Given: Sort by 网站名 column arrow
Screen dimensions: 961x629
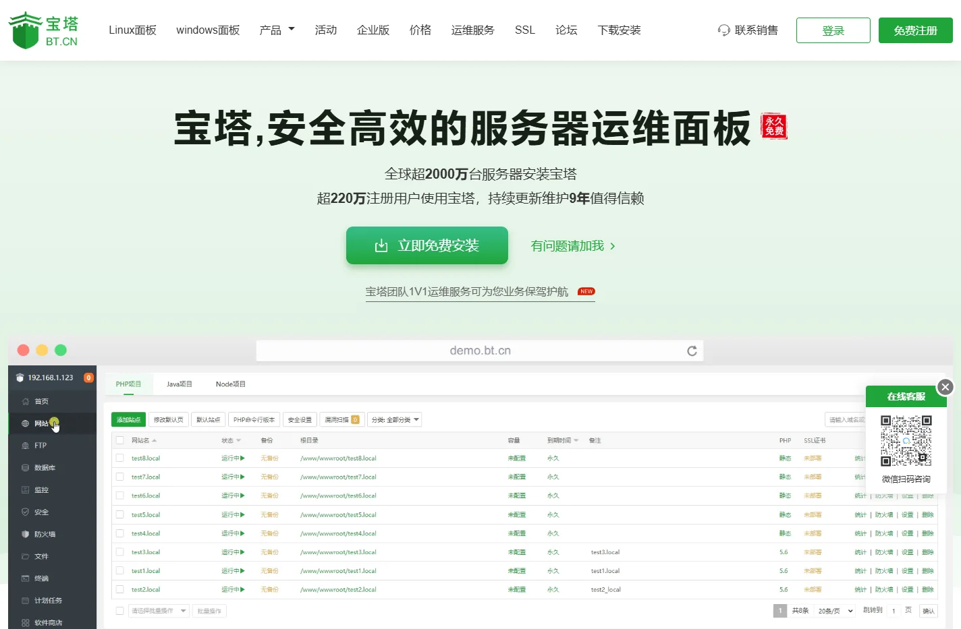Looking at the screenshot, I should click(154, 440).
